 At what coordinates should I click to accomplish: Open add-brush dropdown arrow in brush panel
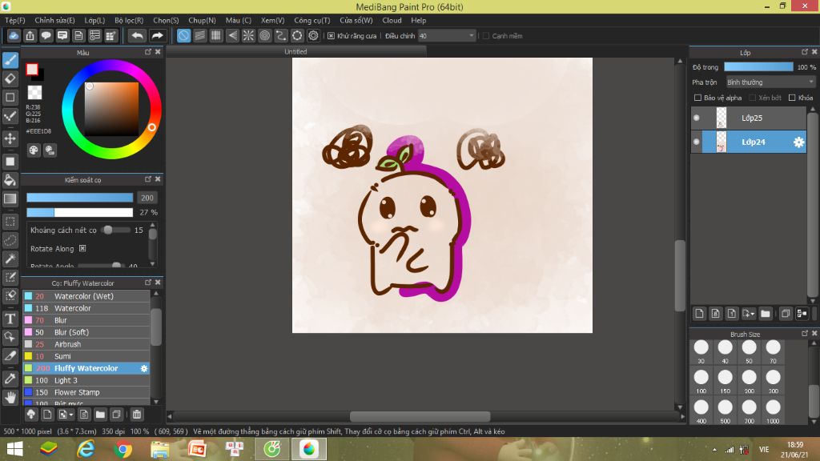coord(70,415)
